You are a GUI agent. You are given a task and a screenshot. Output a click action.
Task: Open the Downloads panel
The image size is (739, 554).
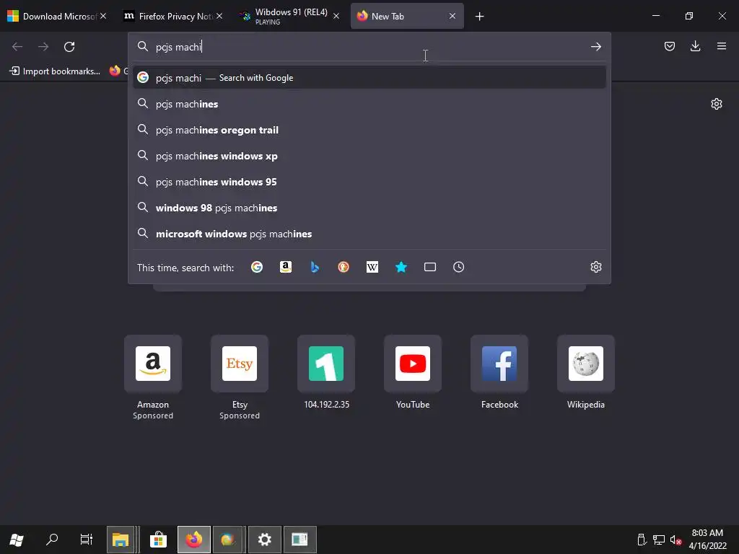[x=695, y=46]
